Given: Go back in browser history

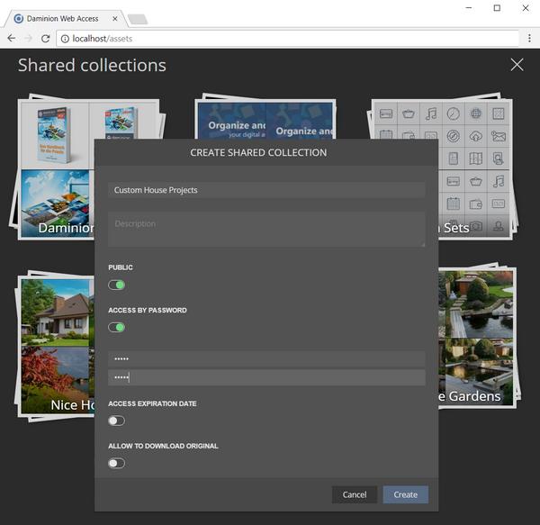Looking at the screenshot, I should [x=12, y=38].
